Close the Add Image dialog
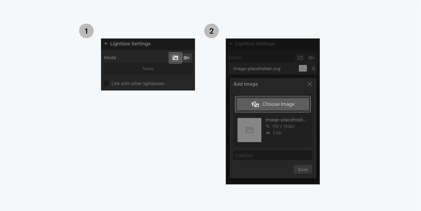 (310, 84)
